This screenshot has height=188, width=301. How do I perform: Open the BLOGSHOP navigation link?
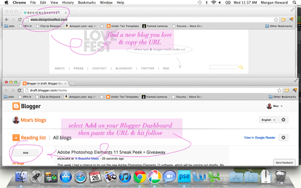point(124,69)
